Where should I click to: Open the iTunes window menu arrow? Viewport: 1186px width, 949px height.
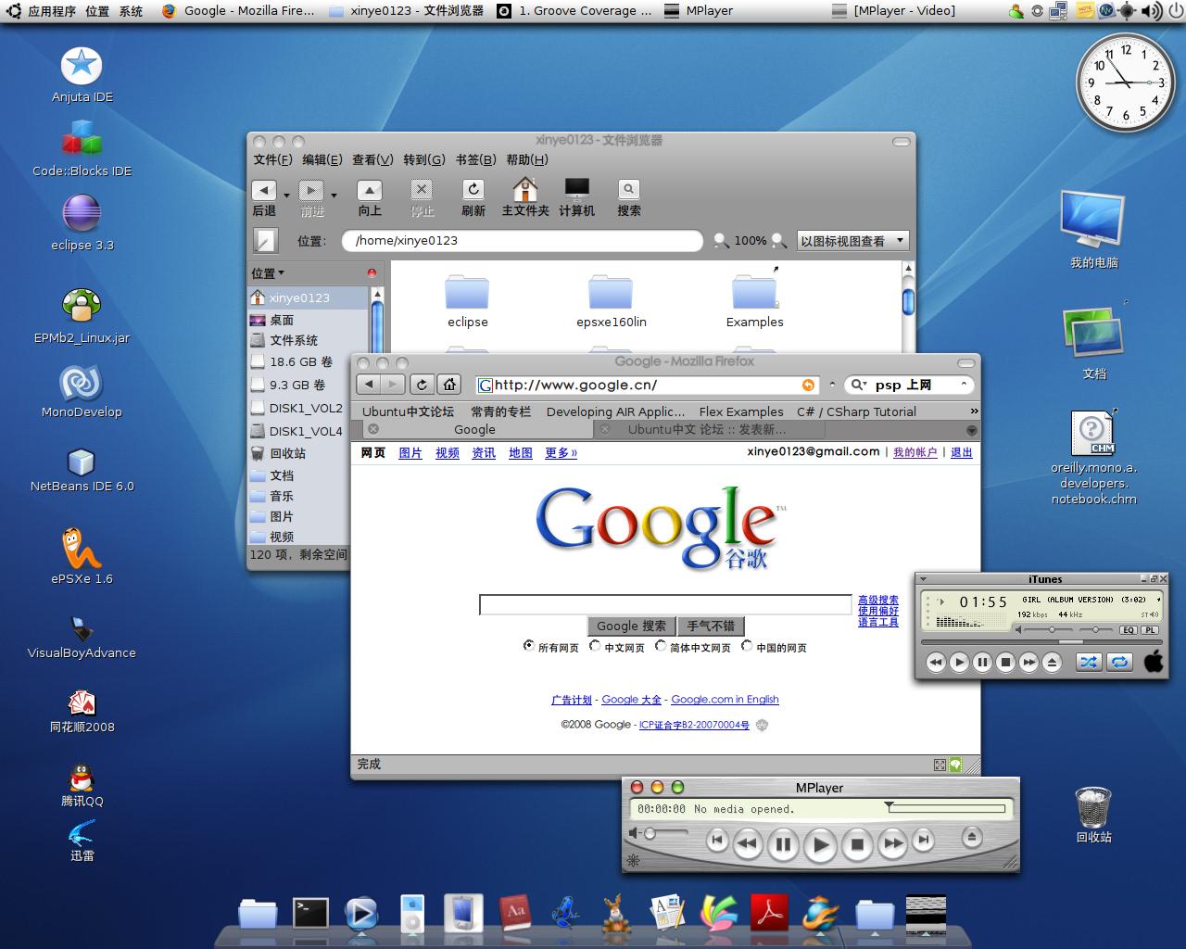923,579
